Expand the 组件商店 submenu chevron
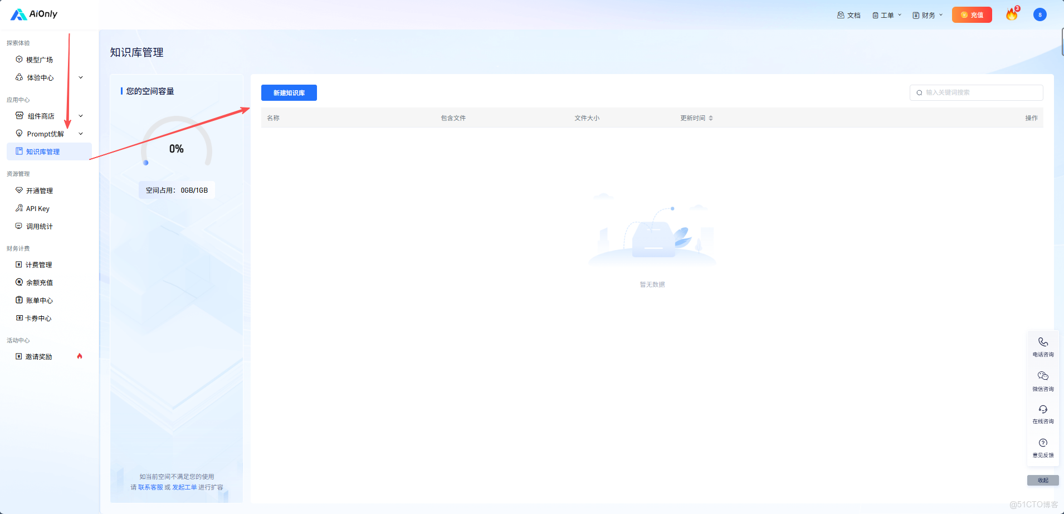This screenshot has height=514, width=1064. pyautogui.click(x=81, y=116)
